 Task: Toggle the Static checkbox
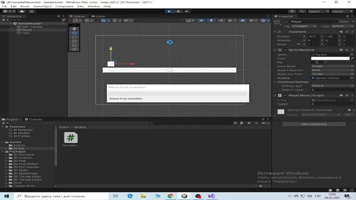pyautogui.click(x=337, y=22)
